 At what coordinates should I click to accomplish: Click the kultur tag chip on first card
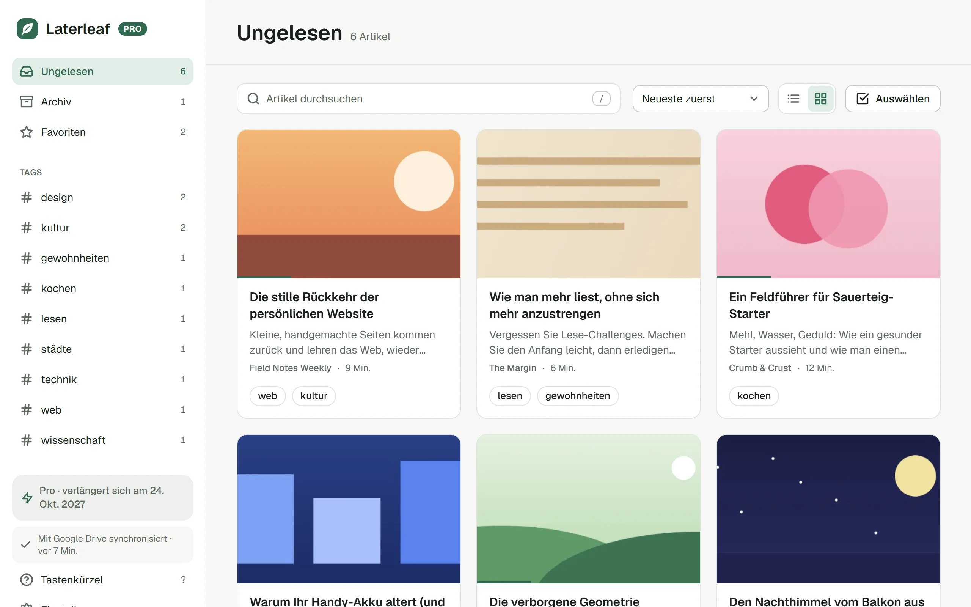pyautogui.click(x=314, y=396)
